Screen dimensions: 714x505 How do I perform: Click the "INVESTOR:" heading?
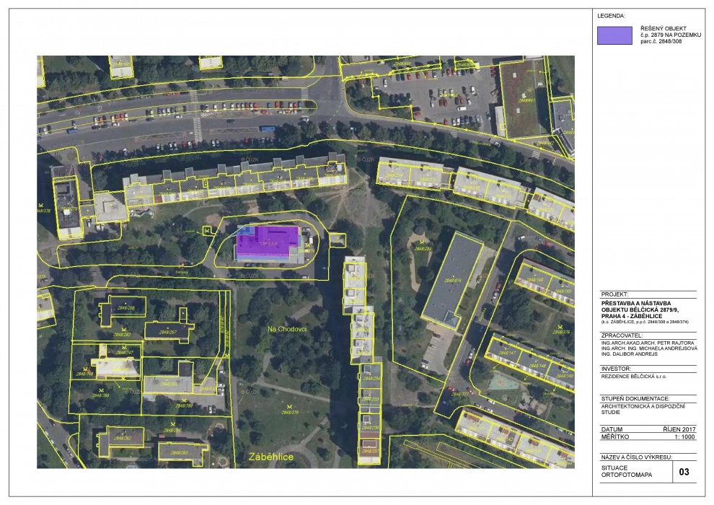coord(616,369)
